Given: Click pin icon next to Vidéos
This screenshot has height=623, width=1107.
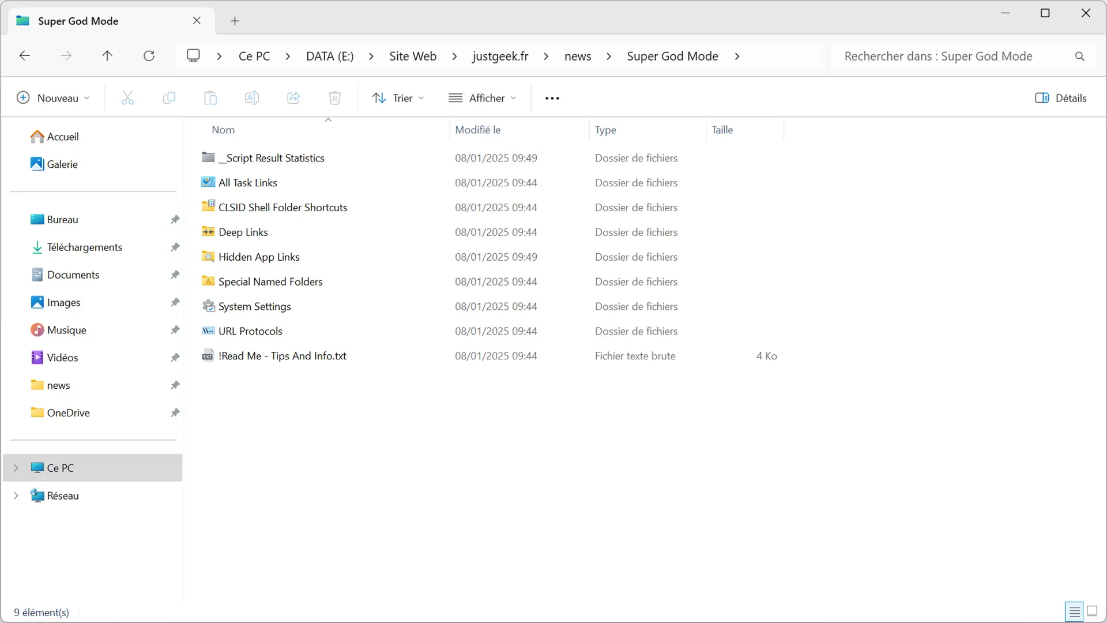Looking at the screenshot, I should [x=175, y=358].
